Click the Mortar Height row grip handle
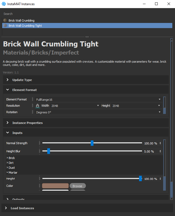Screen dimensions: 175x216 pyautogui.click(x=39, y=178)
